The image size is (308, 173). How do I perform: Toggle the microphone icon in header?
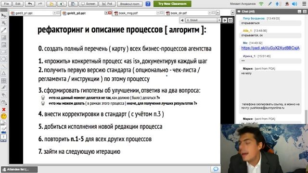[x=277, y=4]
